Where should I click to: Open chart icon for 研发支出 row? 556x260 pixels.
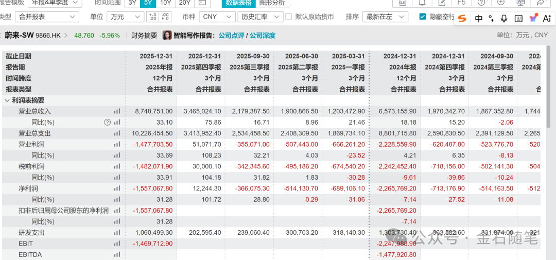pyautogui.click(x=117, y=232)
